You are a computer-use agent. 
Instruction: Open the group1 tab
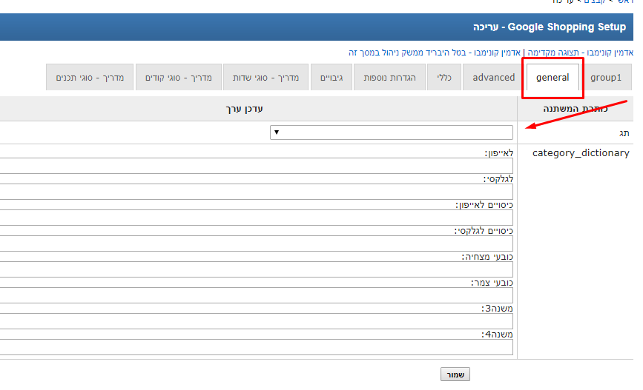(x=606, y=78)
